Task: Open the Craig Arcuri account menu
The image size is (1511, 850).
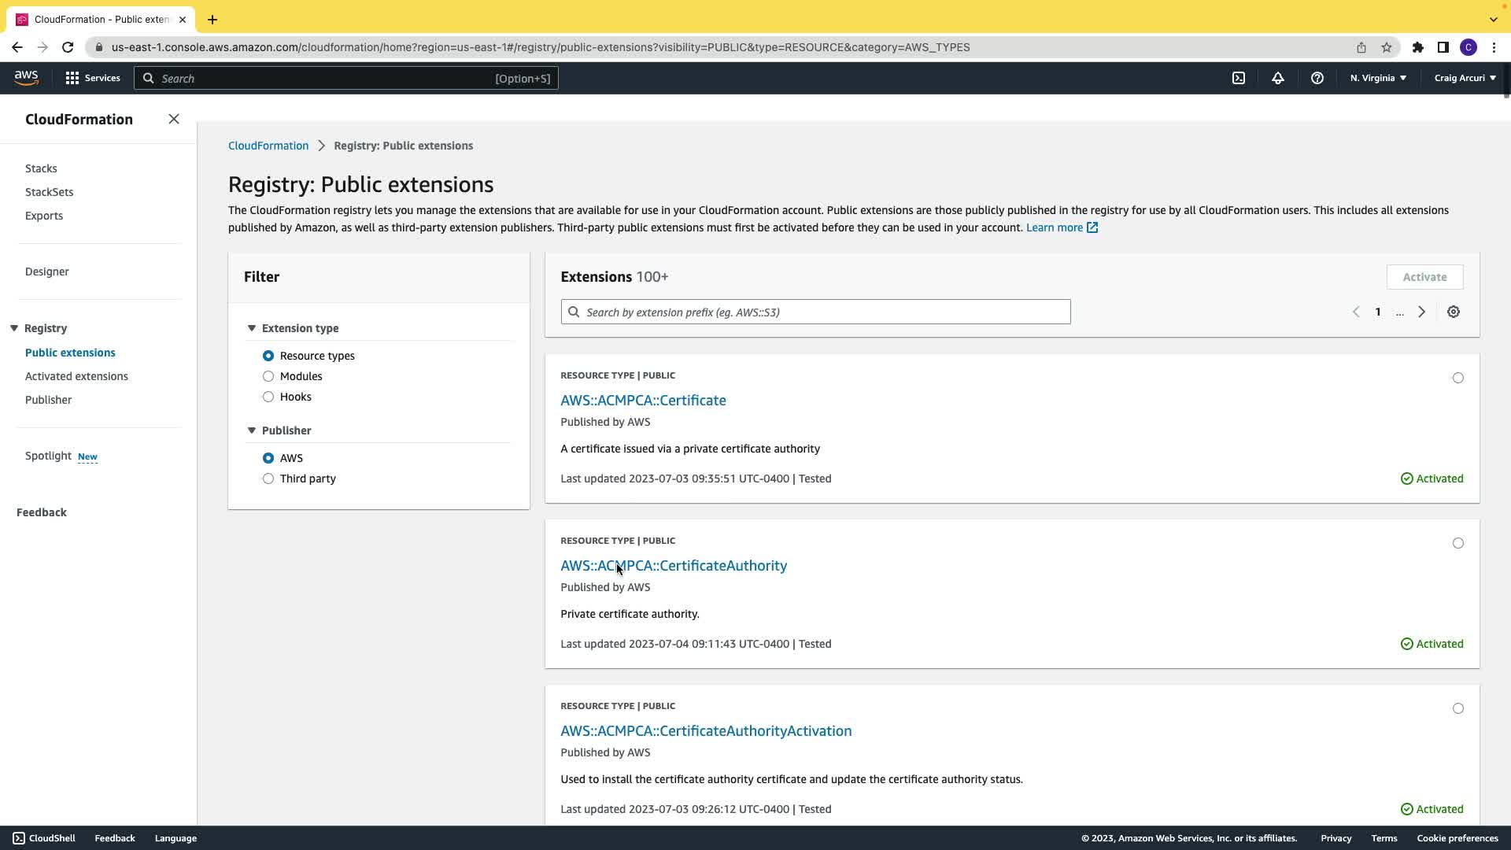Action: (1464, 78)
